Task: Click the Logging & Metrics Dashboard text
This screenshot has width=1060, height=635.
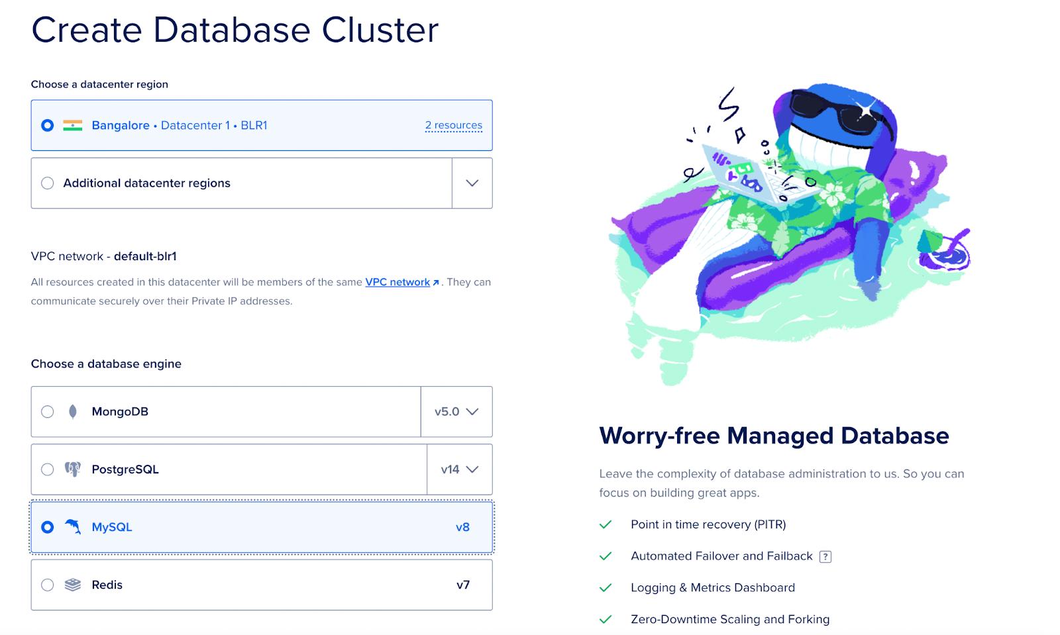Action: [713, 588]
